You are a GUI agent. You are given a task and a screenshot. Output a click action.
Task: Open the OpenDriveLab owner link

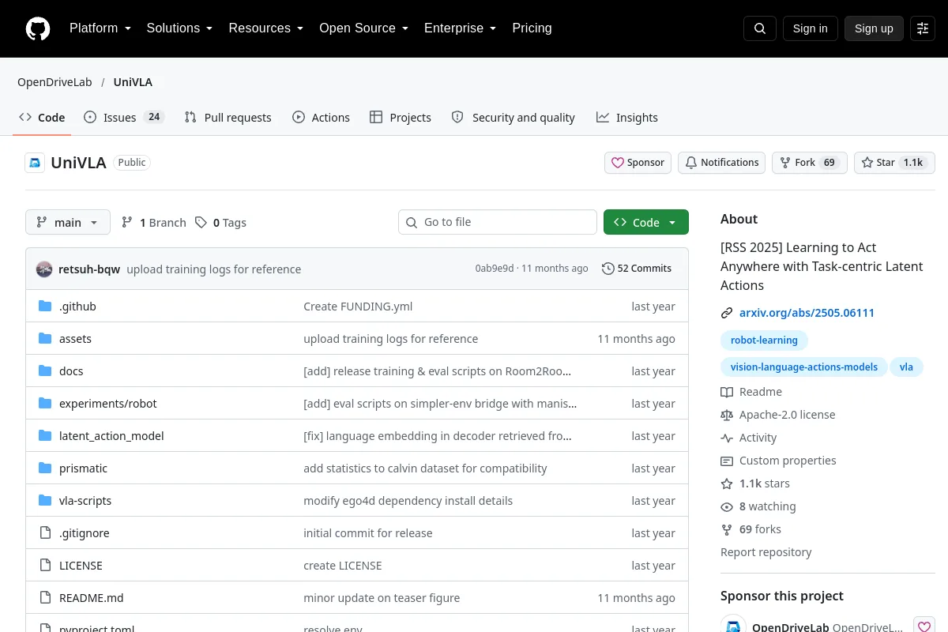point(55,82)
